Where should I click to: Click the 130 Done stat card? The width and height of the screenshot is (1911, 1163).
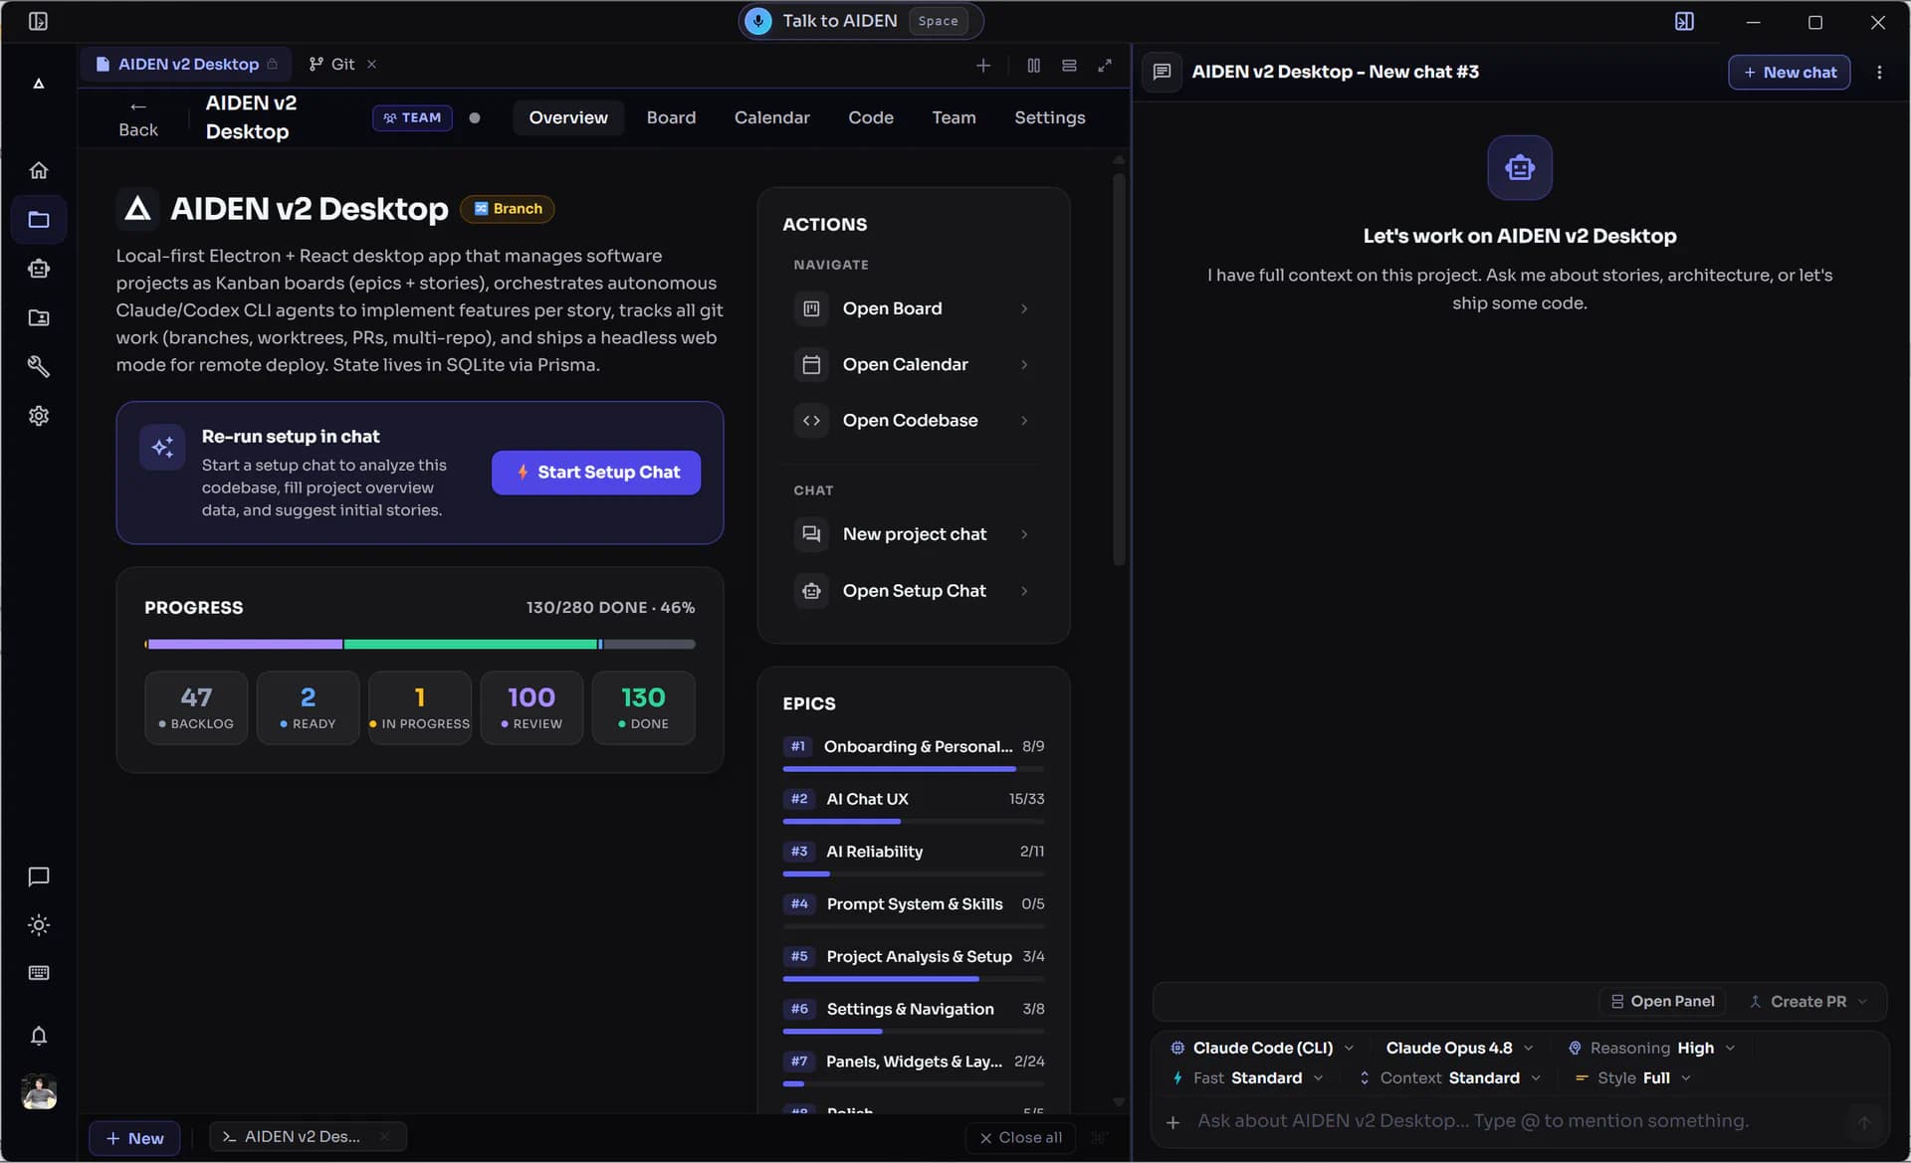(x=643, y=707)
